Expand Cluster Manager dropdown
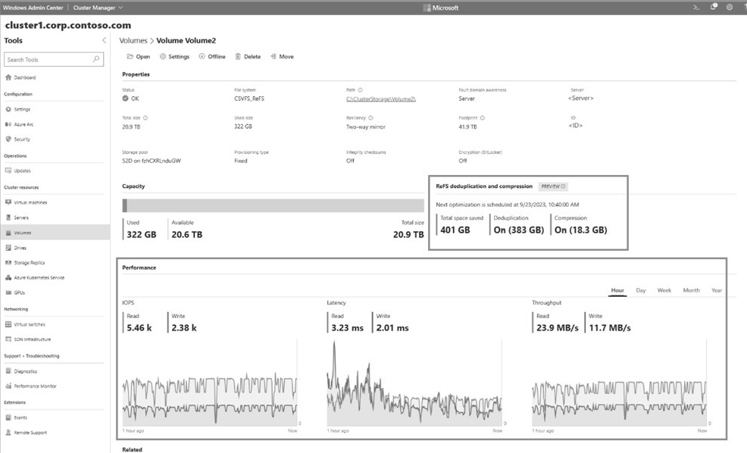The image size is (747, 453). coord(98,8)
